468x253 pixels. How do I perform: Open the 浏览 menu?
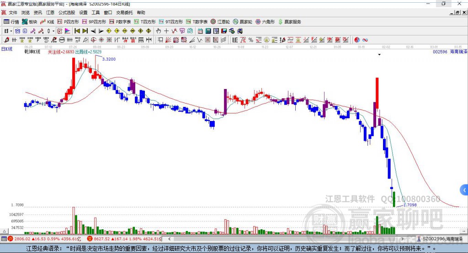click(x=26, y=12)
